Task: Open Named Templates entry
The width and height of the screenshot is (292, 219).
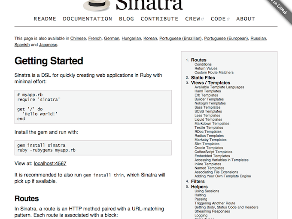Action: pos(209,168)
